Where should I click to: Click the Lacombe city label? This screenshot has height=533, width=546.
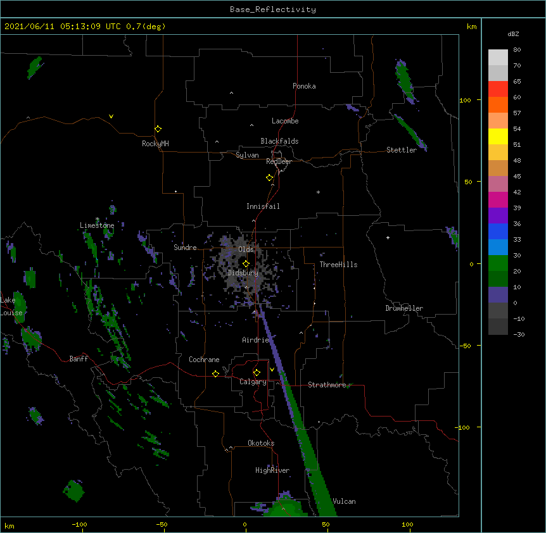click(x=285, y=121)
